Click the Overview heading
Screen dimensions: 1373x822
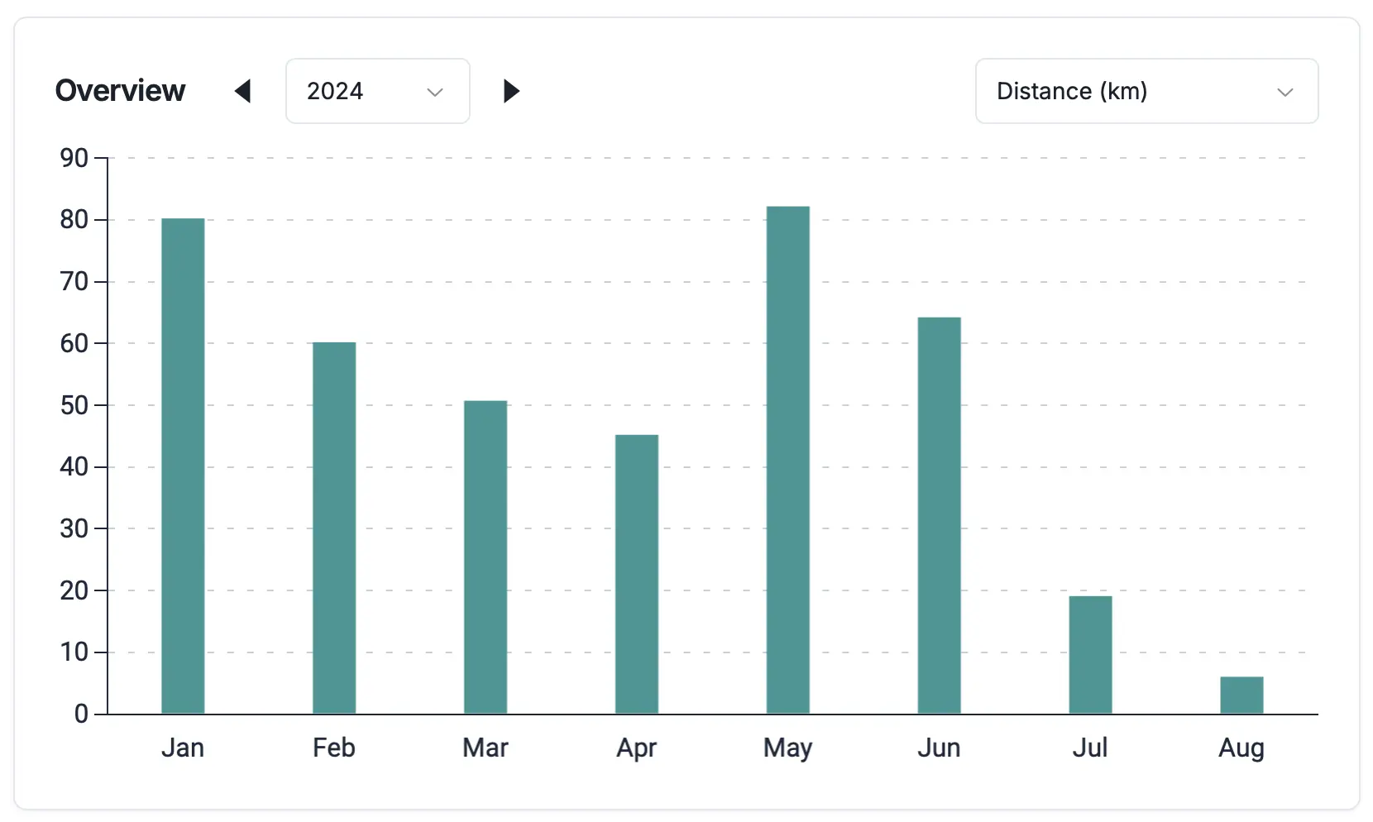[121, 91]
